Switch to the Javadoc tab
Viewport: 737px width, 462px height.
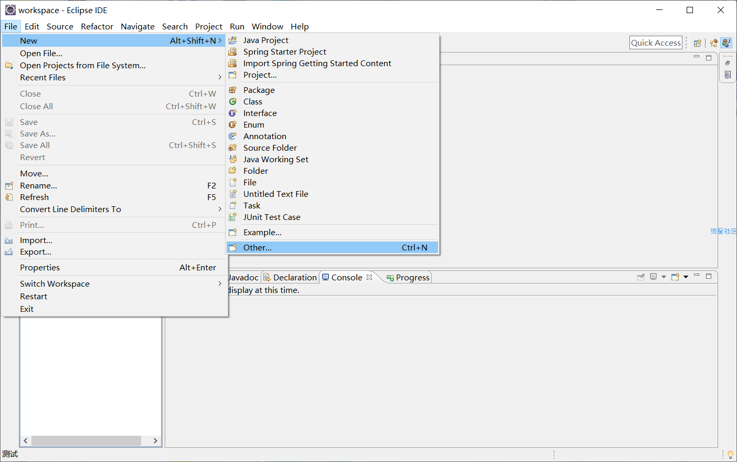coord(244,277)
